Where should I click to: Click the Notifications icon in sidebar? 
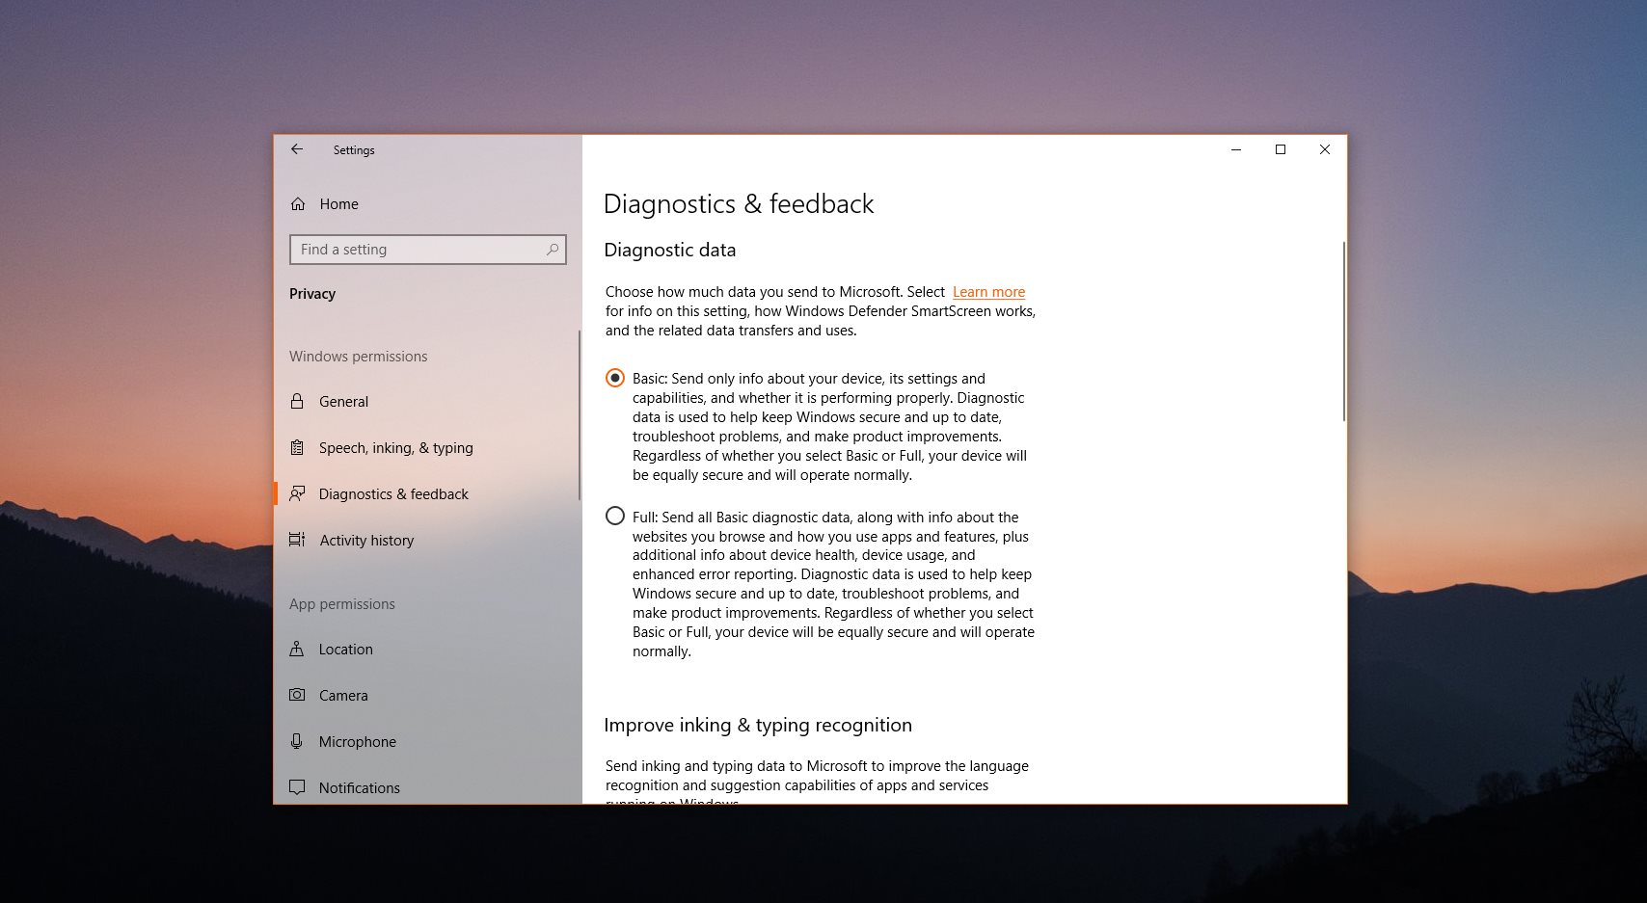pos(297,787)
